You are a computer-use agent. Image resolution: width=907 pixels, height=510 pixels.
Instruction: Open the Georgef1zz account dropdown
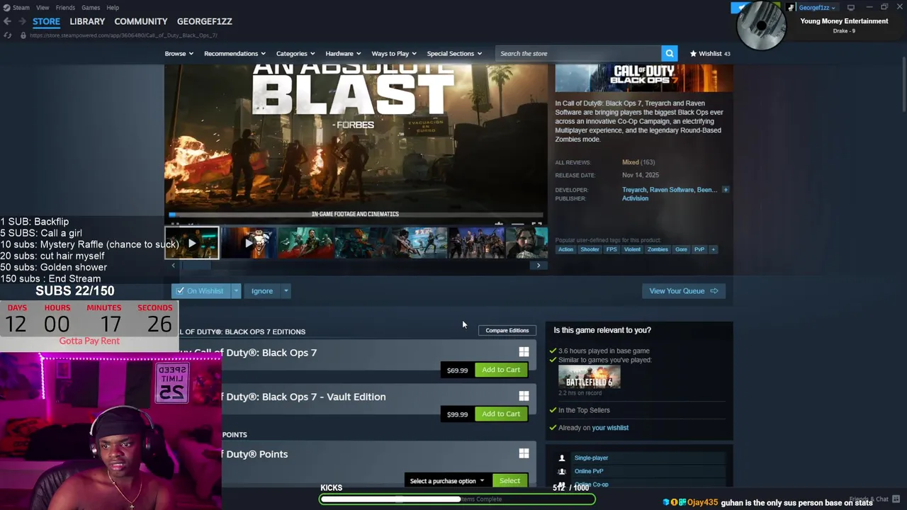pos(817,7)
